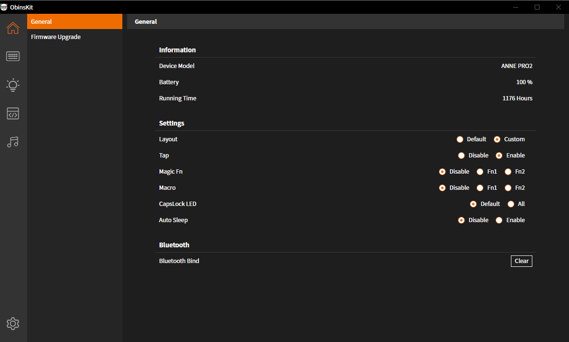
Task: Open the lighting bulb icon in sidebar
Action: [x=13, y=85]
